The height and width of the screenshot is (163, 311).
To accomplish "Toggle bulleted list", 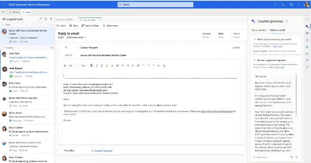I will coord(118,66).
